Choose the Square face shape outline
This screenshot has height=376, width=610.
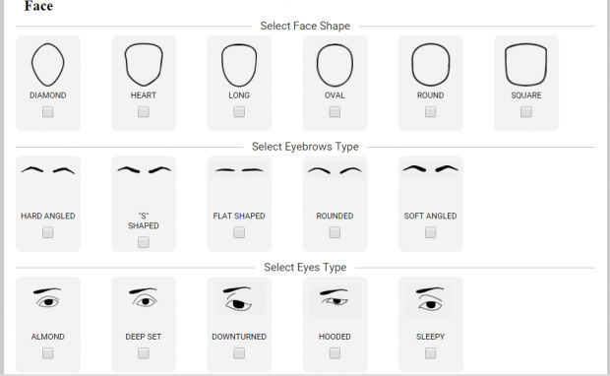(526, 65)
